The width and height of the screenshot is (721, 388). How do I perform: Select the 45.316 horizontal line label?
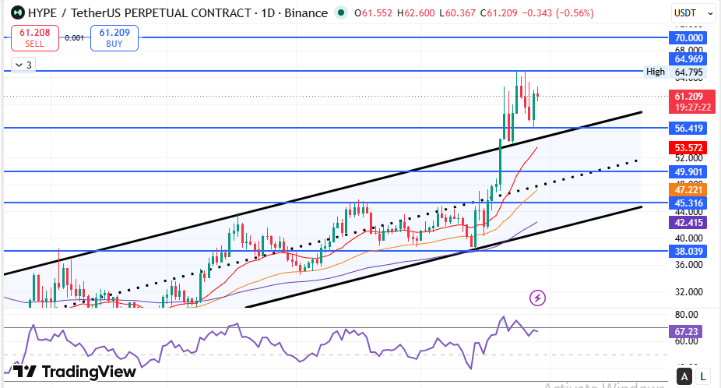click(688, 203)
